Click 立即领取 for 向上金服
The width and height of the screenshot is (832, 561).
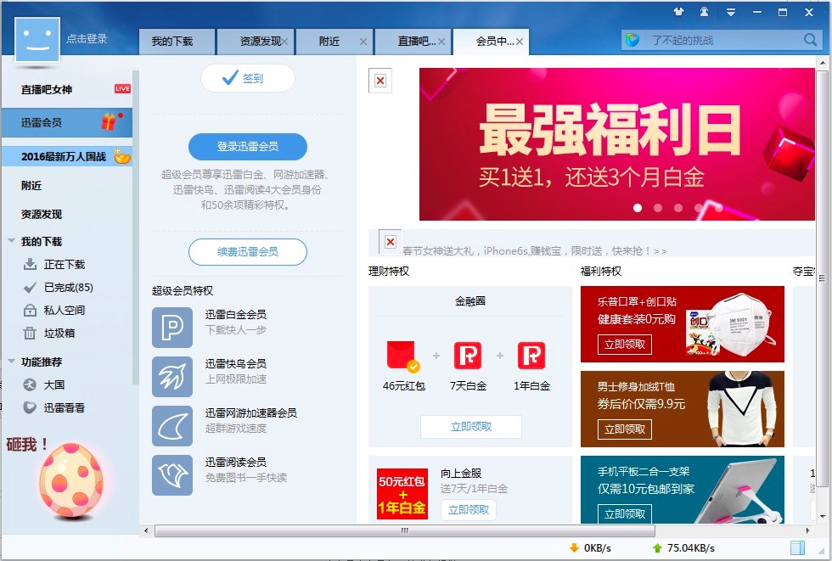[x=469, y=509]
